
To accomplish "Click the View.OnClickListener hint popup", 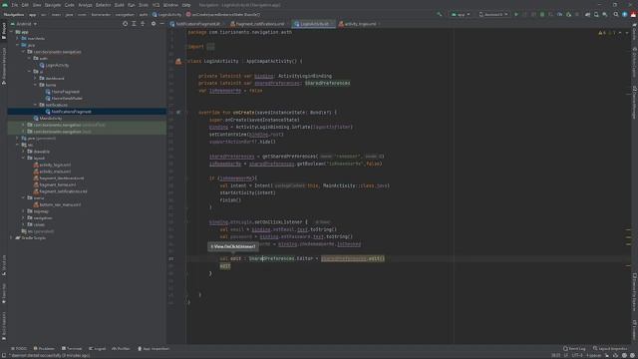I will pos(233,246).
